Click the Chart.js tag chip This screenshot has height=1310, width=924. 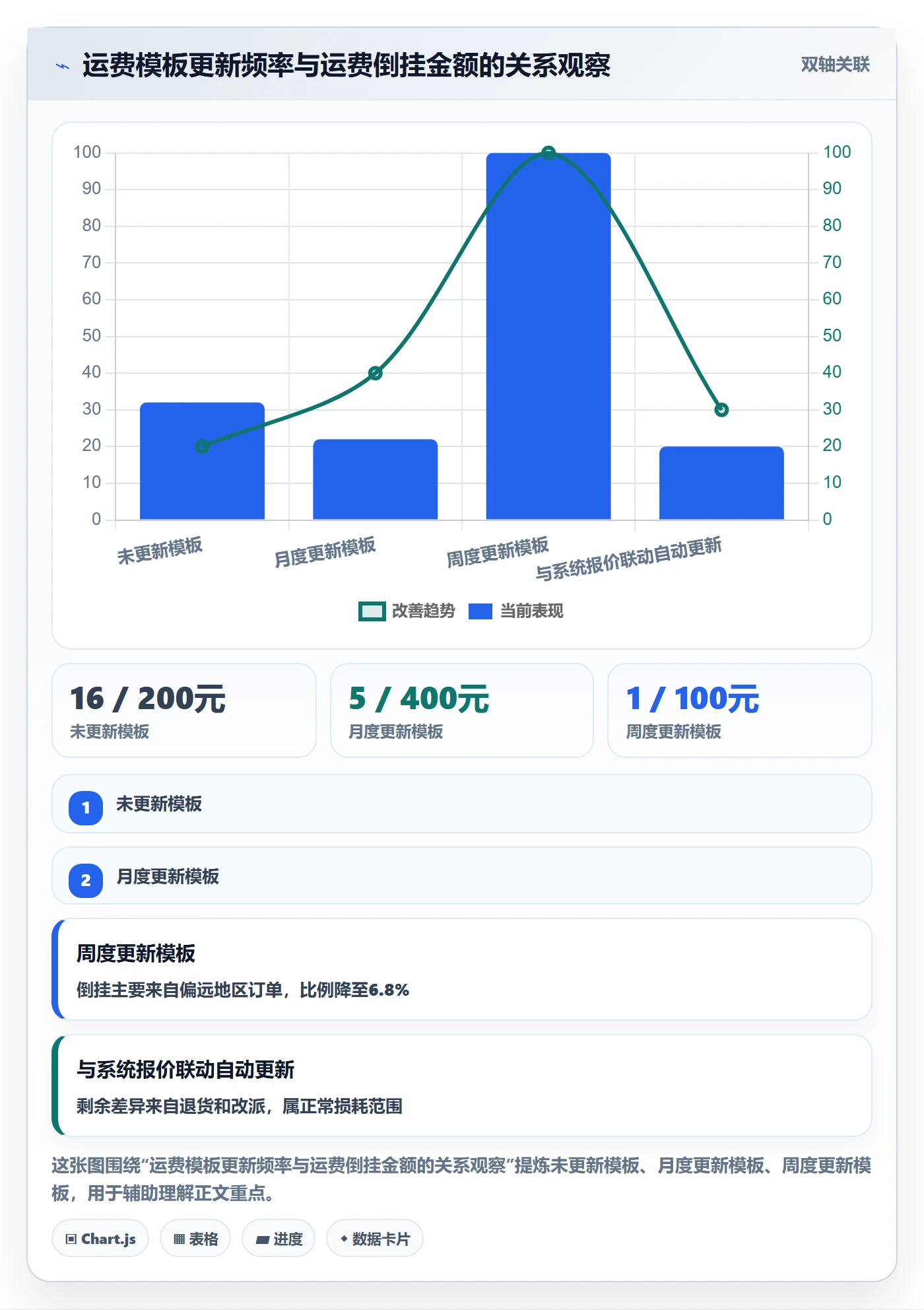tap(100, 1239)
